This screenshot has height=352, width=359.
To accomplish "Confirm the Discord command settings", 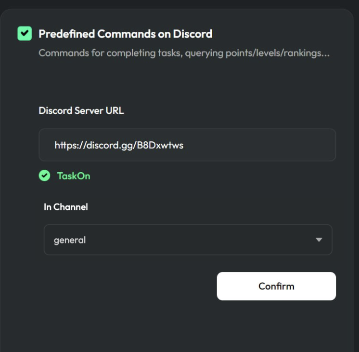I will pos(276,286).
